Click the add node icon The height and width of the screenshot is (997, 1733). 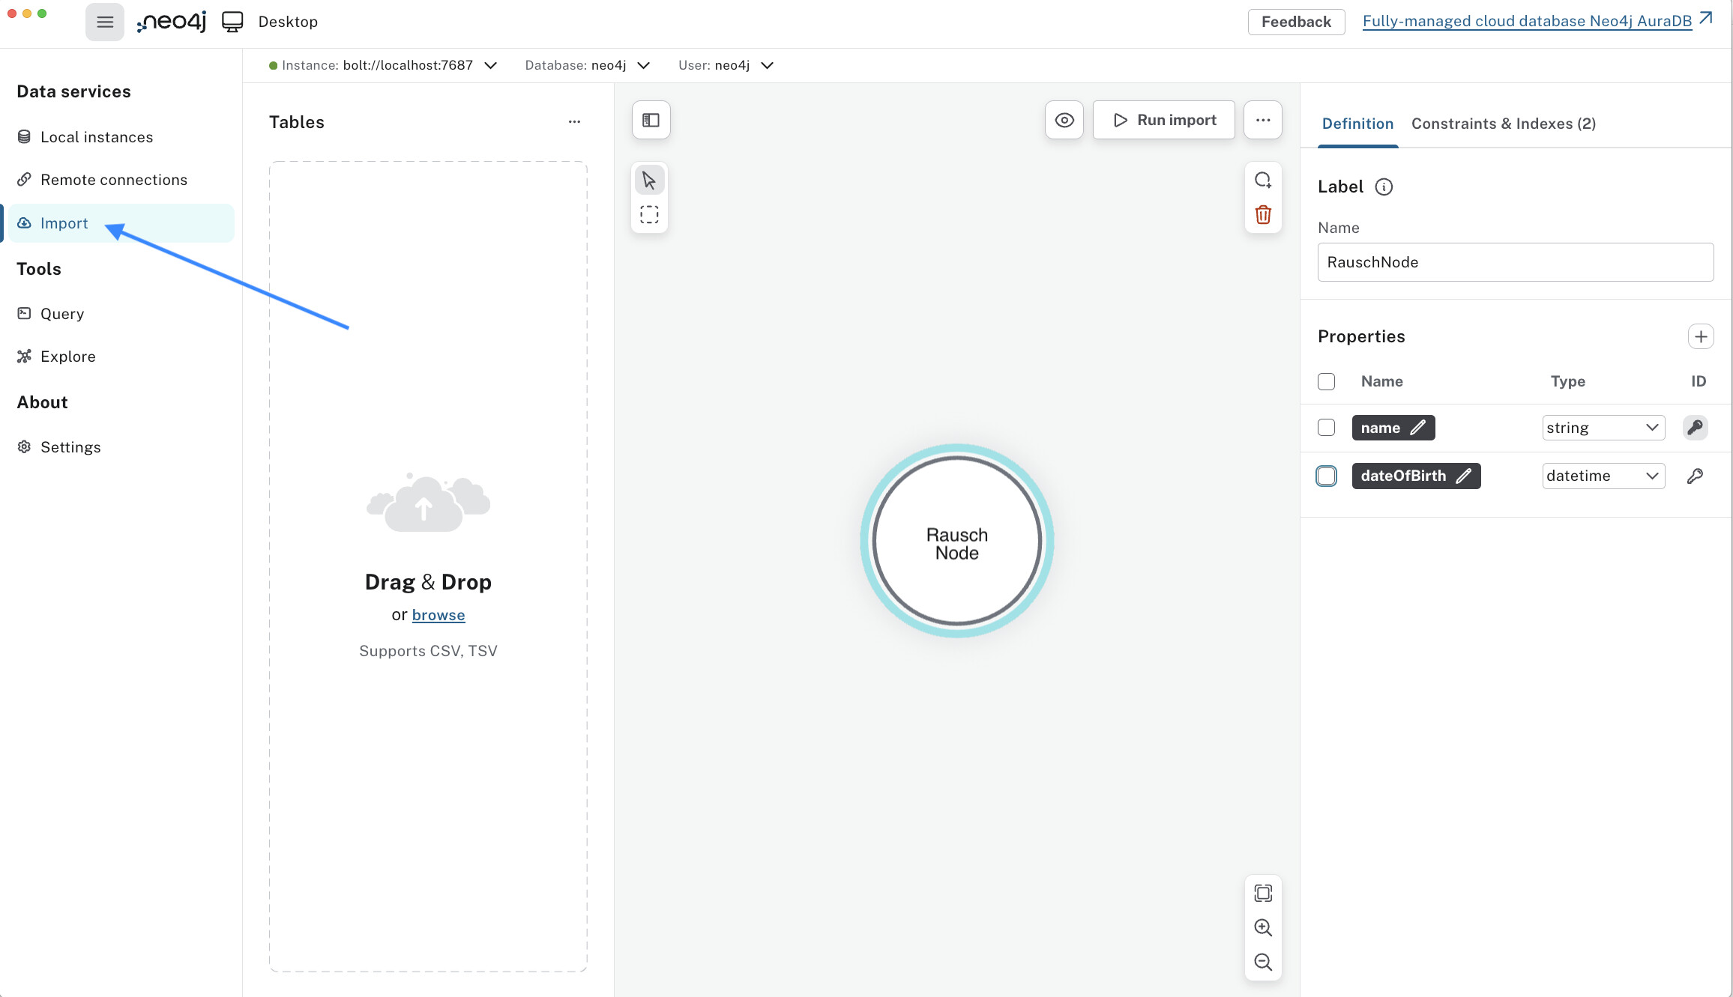point(1263,180)
